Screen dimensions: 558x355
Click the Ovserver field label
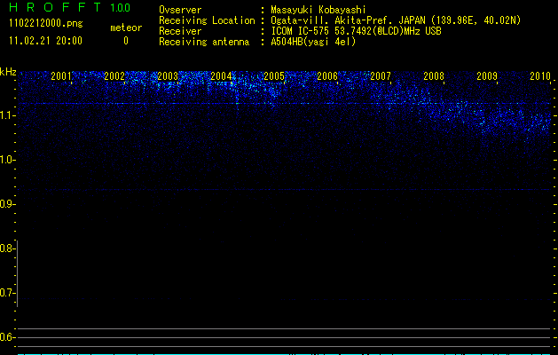click(x=180, y=10)
